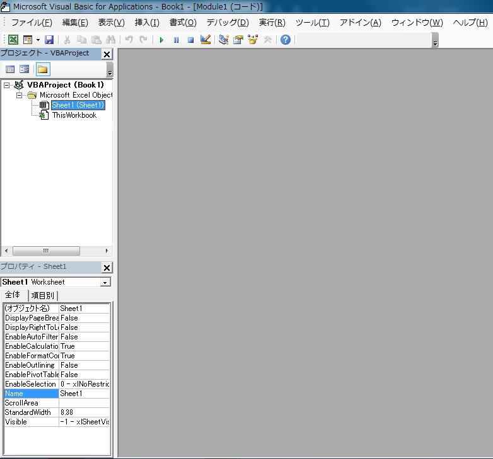The height and width of the screenshot is (459, 493).
Task: Click the View Object icon in project panel
Action: pos(24,69)
